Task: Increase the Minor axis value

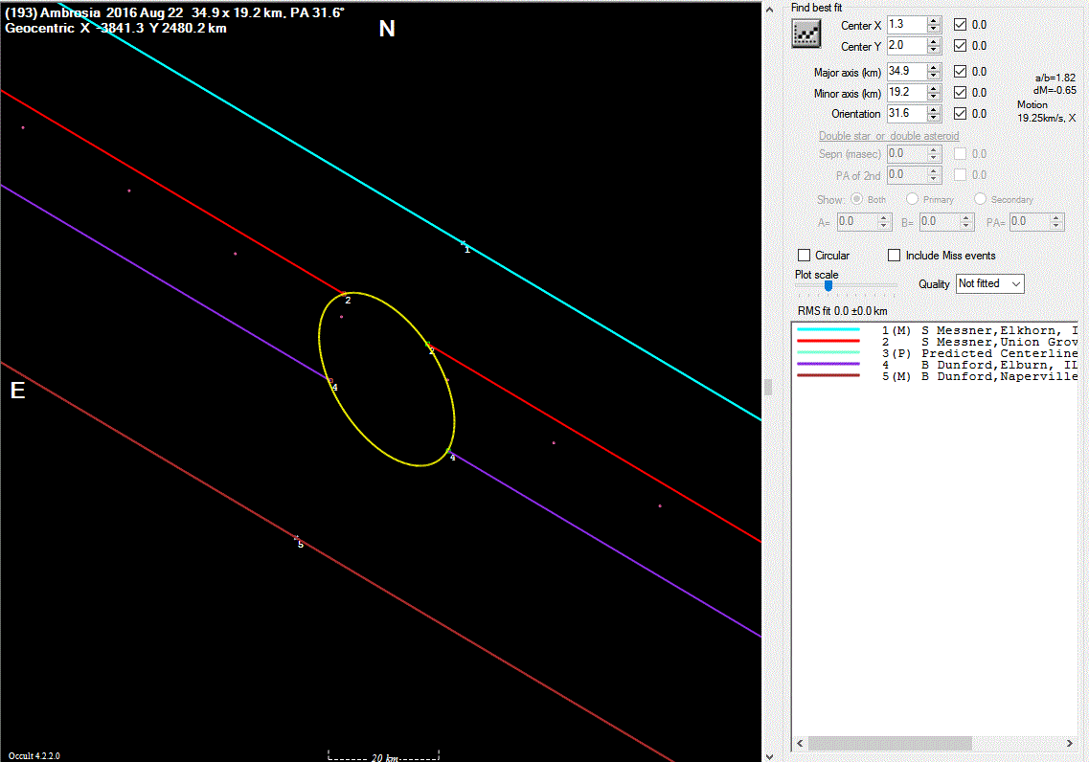Action: (x=934, y=88)
